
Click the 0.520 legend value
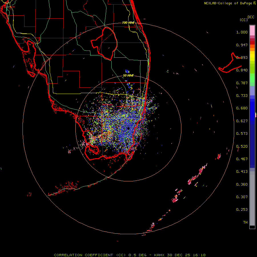(x=242, y=146)
